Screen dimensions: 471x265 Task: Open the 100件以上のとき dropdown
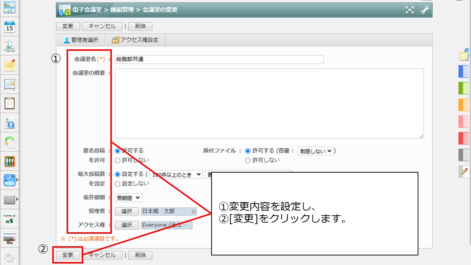click(x=176, y=174)
